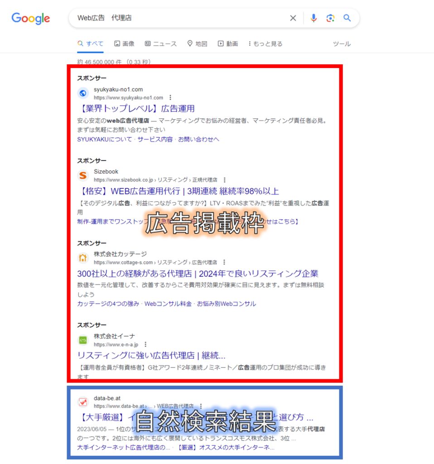Screen dimensions: 434x464
Task: Click the data-be.at favicon
Action: click(x=83, y=402)
